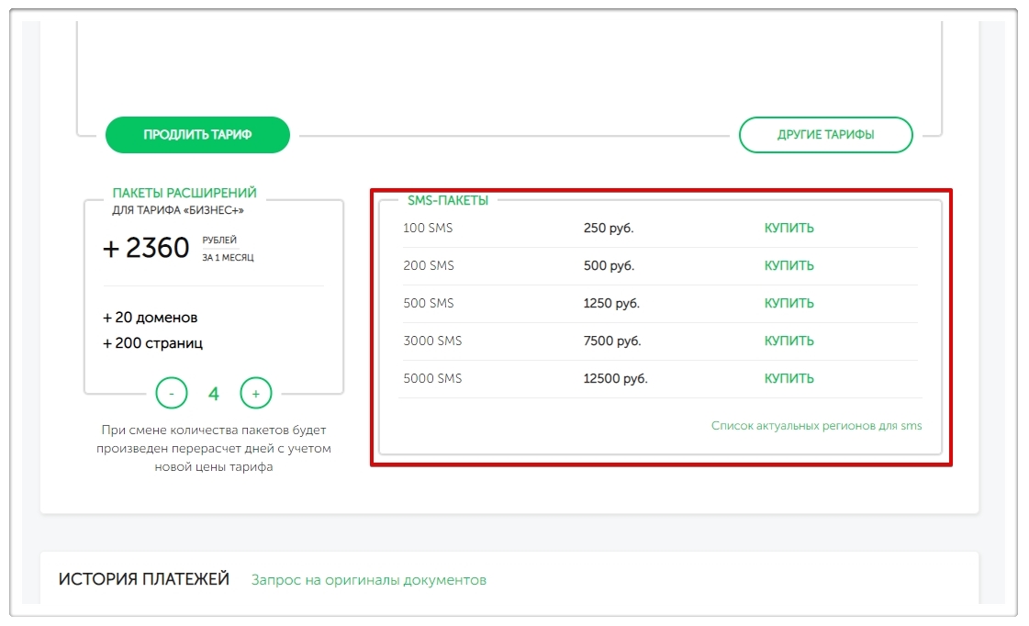Open Список актуальных регионов для sms
The width and height of the screenshot is (1029, 626).
[x=816, y=426]
